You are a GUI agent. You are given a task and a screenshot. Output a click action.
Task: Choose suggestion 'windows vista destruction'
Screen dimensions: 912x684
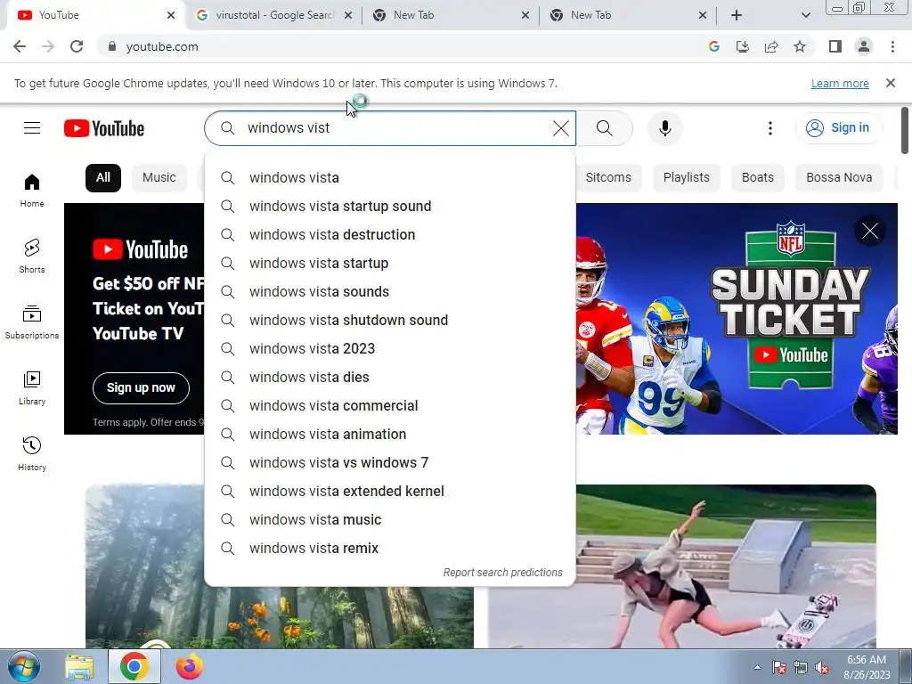(x=390, y=234)
